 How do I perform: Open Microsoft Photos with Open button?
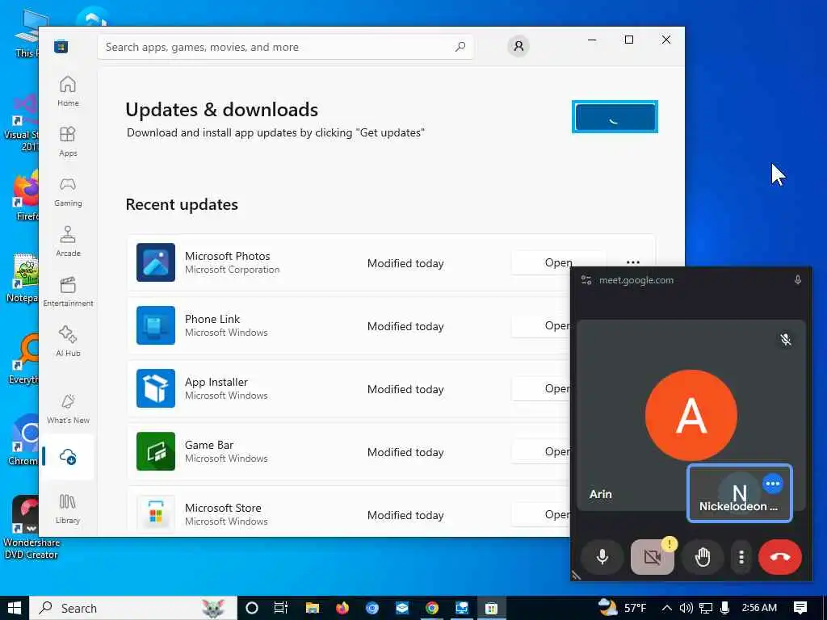558,262
